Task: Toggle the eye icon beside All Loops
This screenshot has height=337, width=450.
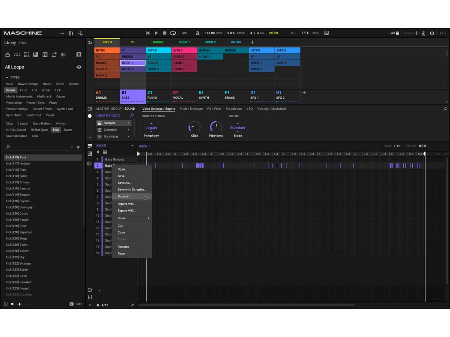Action: [79, 67]
